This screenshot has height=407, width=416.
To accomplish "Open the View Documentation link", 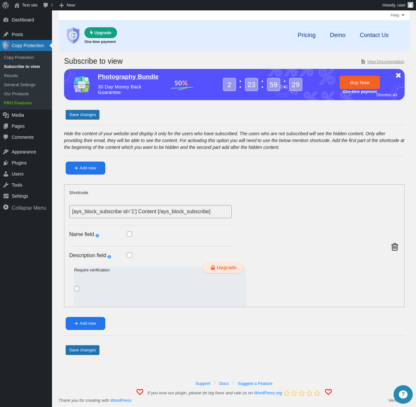I will (385, 62).
